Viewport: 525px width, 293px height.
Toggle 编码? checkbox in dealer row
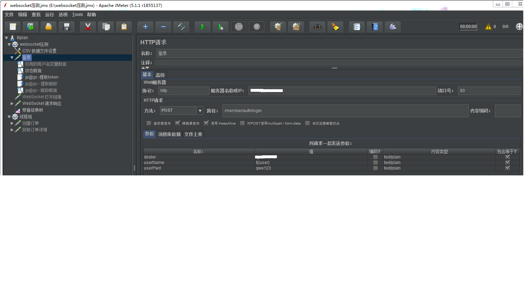tap(375, 157)
